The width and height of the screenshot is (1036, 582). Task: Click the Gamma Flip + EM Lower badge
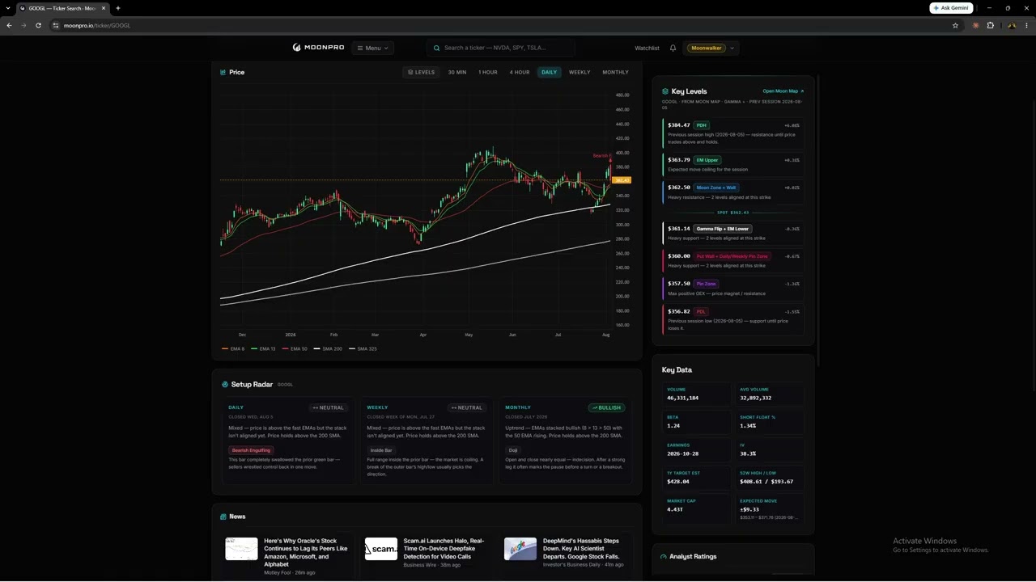tap(723, 229)
